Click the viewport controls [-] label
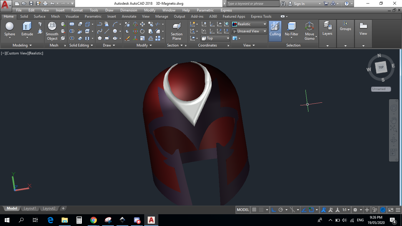The height and width of the screenshot is (226, 402). point(3,53)
